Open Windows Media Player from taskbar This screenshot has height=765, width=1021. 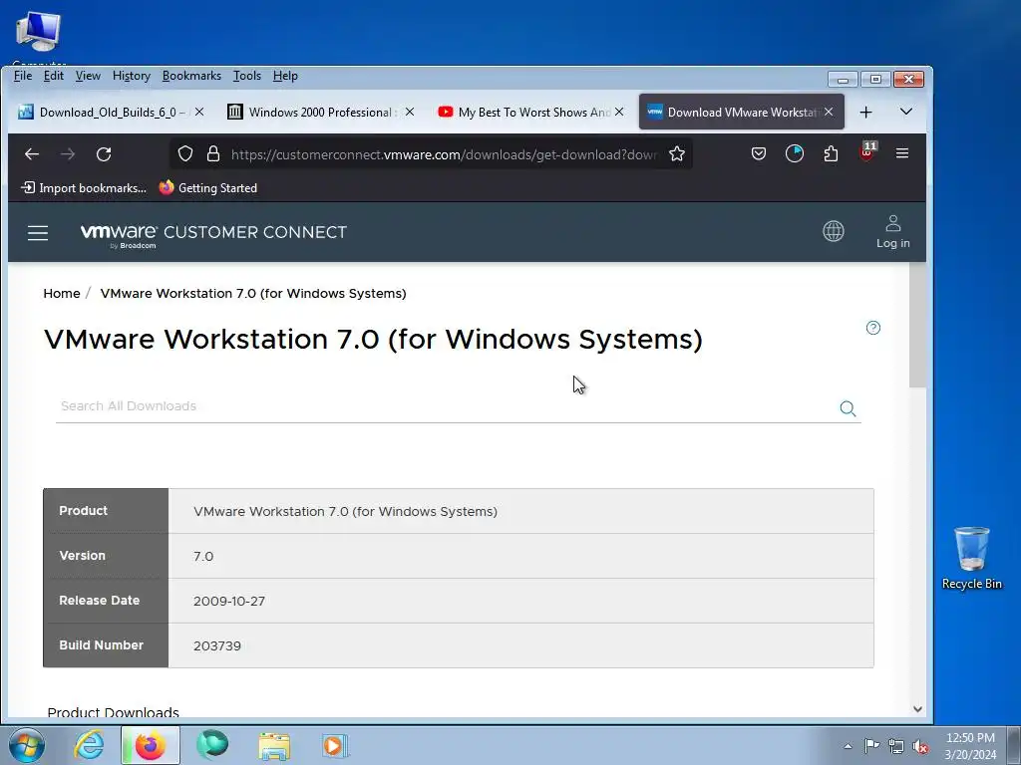pos(335,745)
